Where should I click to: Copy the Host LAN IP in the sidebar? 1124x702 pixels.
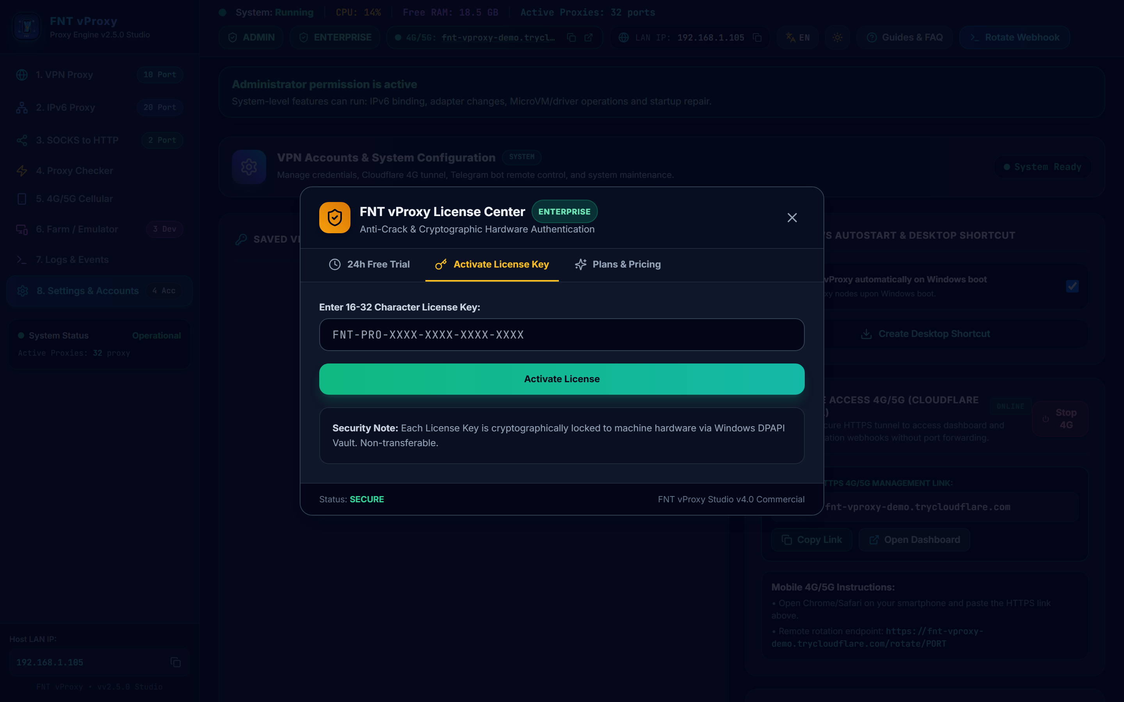point(176,663)
